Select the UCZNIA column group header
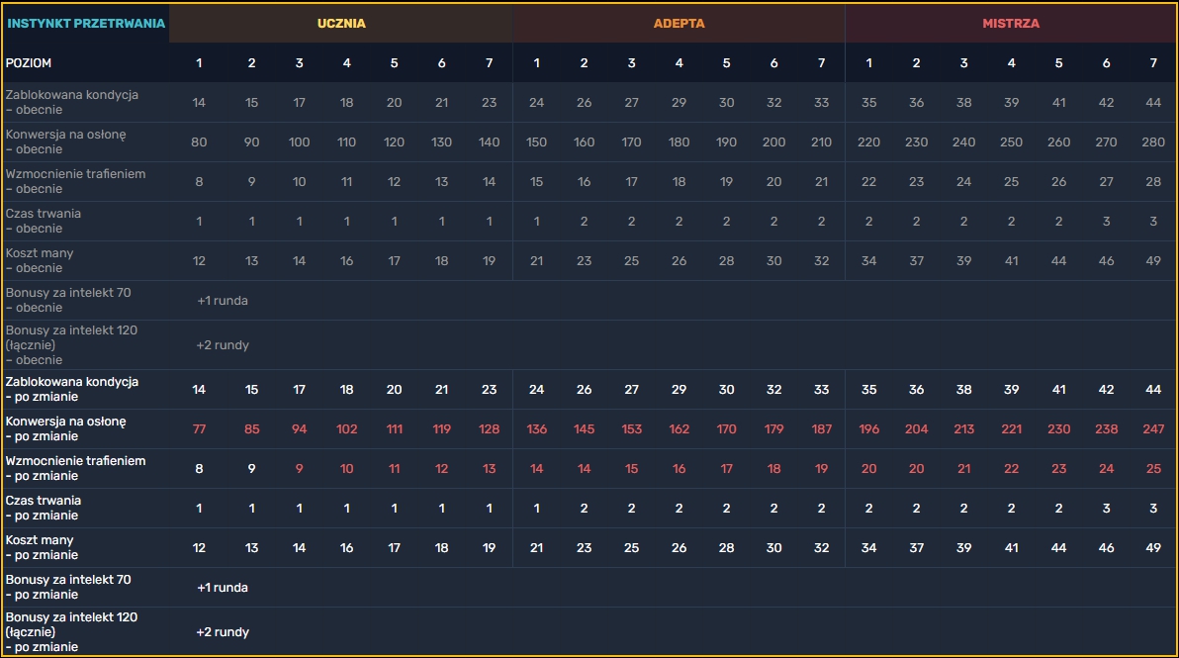The image size is (1179, 658). coord(341,24)
